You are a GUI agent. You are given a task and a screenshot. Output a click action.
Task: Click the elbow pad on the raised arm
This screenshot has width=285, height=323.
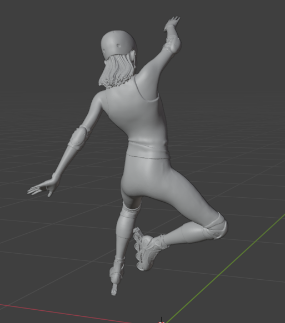(172, 44)
